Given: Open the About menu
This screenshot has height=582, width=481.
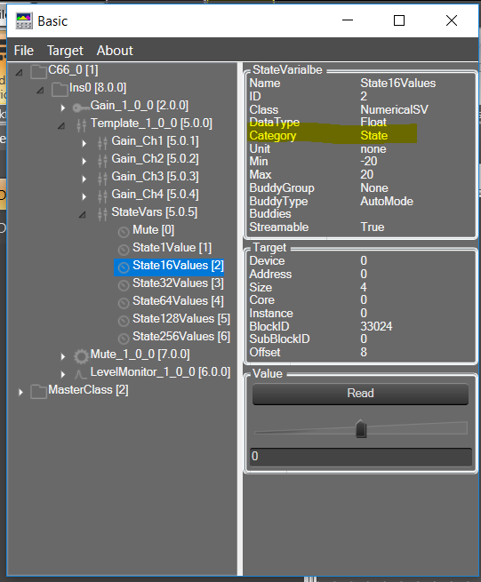Looking at the screenshot, I should point(115,51).
